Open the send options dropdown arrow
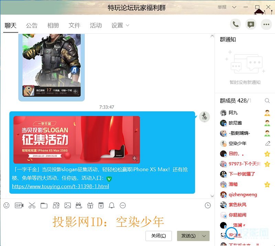 [204, 236]
